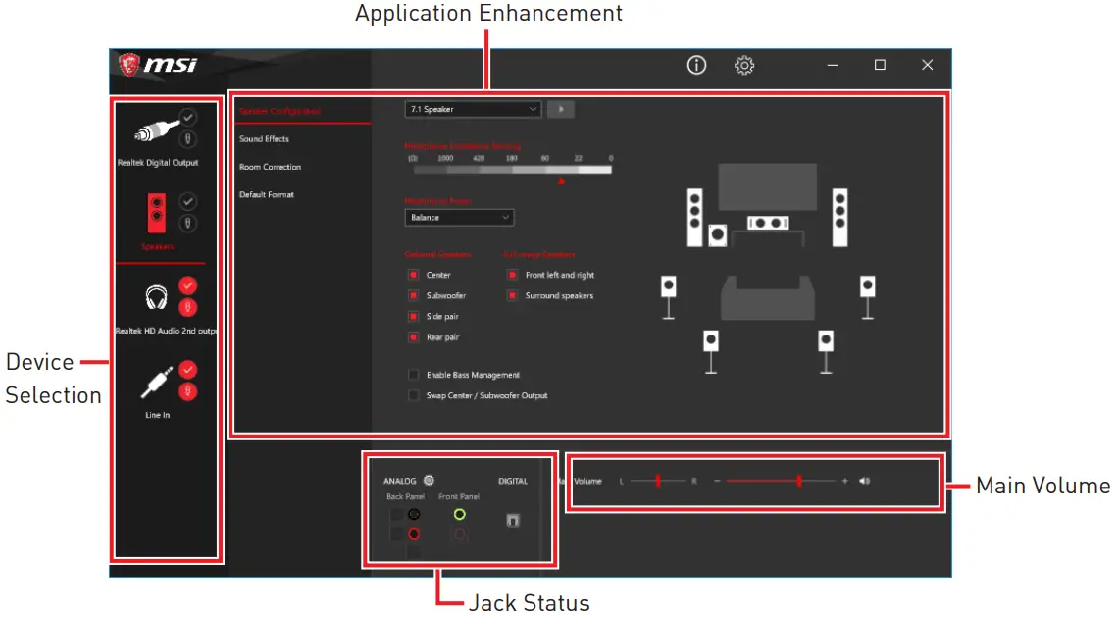This screenshot has height=618, width=1118.
Task: Click the checkmark icon beside Realtek Digital Output
Action: [187, 116]
